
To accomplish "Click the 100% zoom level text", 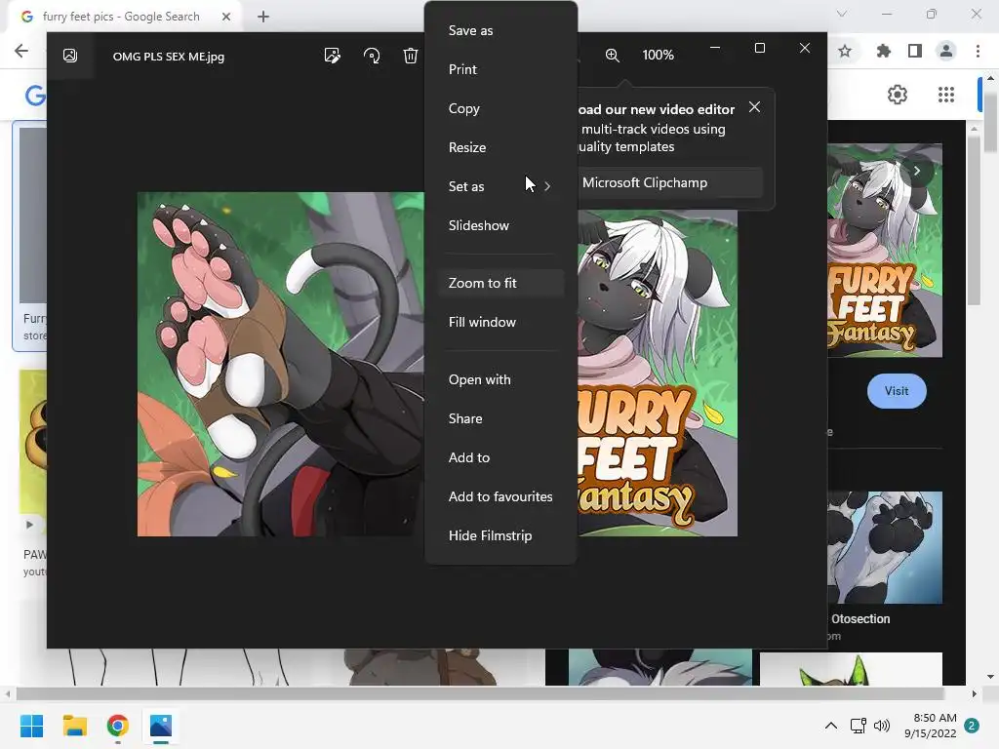I will pos(659,56).
